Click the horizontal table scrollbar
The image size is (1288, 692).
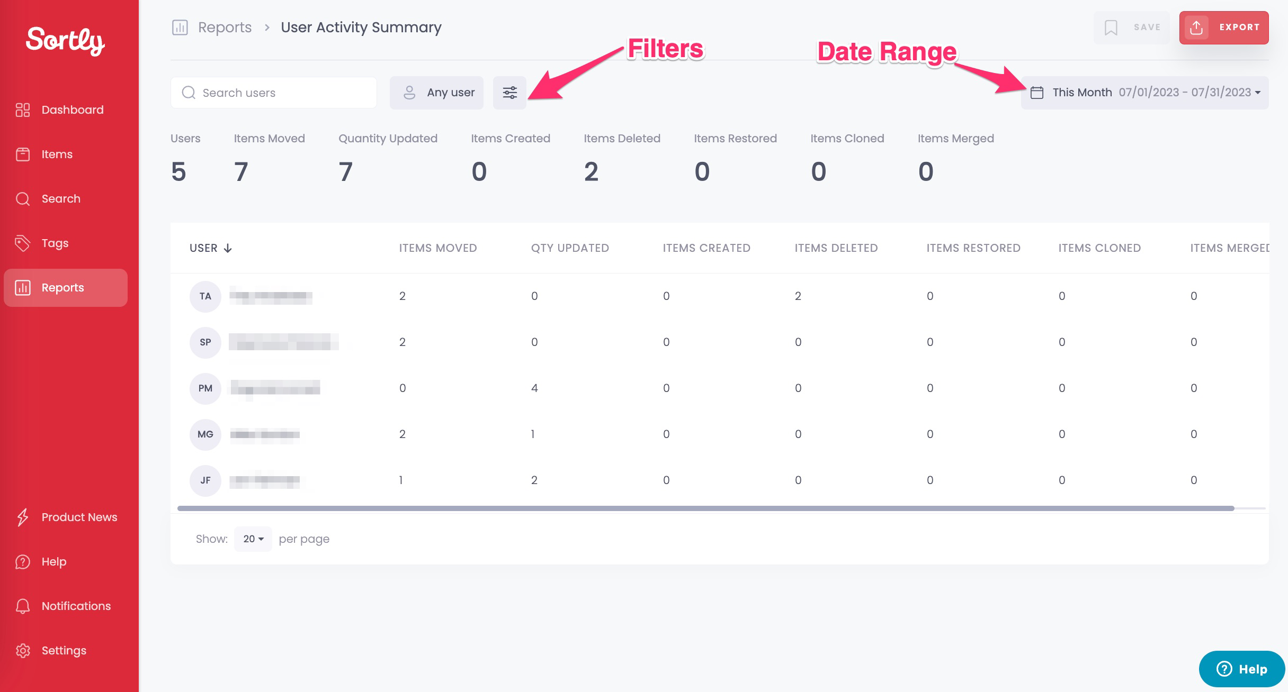point(705,508)
